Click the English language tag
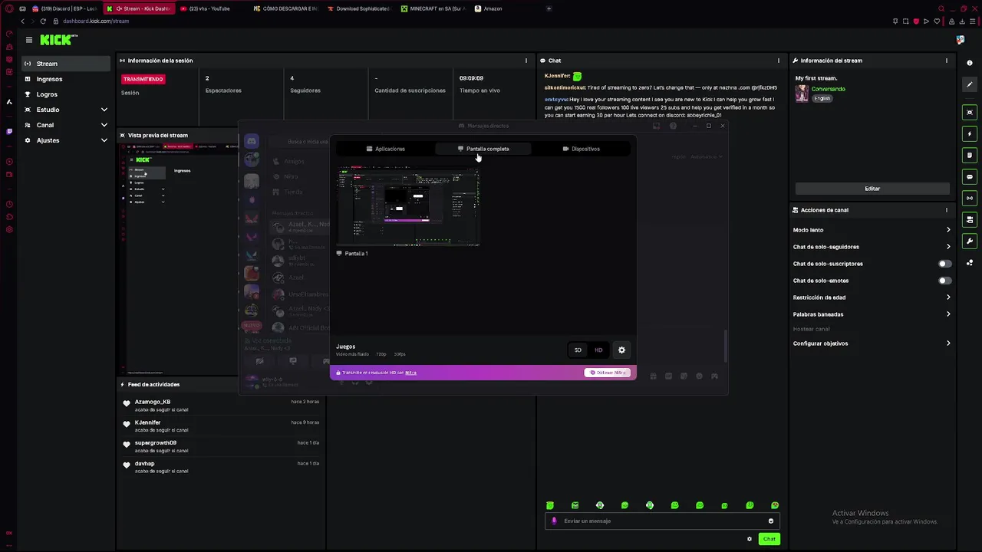 (x=822, y=99)
